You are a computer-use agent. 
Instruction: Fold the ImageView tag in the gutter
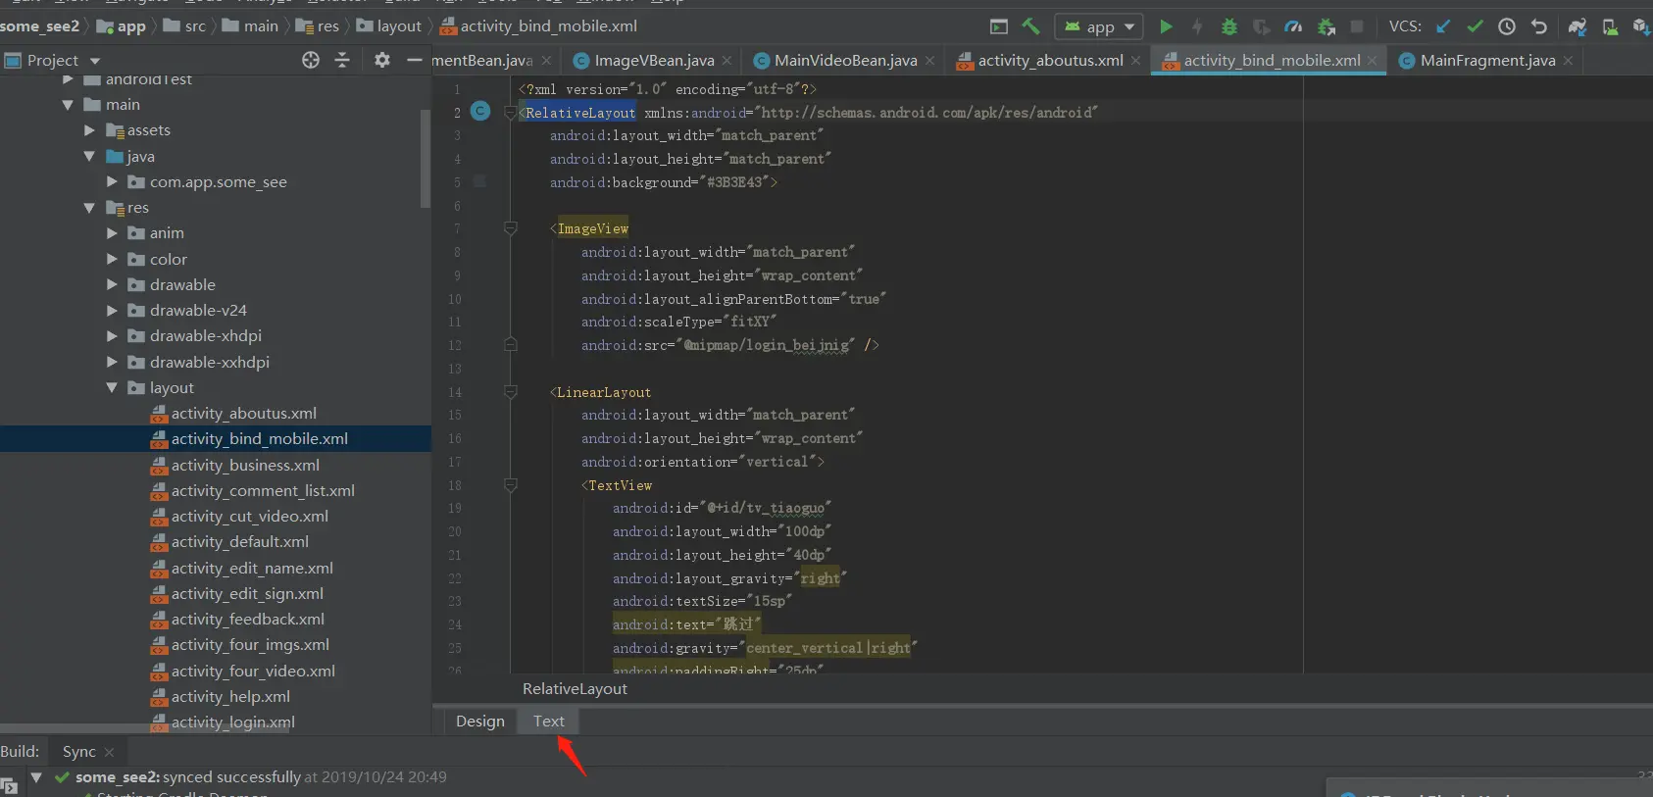pyautogui.click(x=510, y=227)
